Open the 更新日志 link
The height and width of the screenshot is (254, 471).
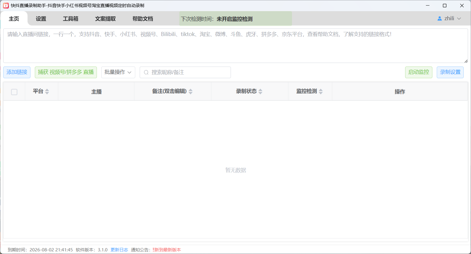click(119, 250)
